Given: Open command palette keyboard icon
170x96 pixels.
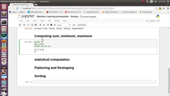Looking at the screenshot, I should pyautogui.click(x=74, y=25).
